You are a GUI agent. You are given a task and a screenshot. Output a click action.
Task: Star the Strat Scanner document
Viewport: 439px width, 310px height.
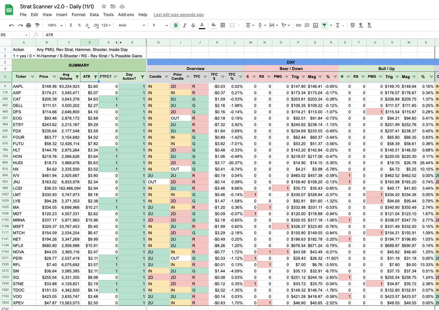click(104, 7)
